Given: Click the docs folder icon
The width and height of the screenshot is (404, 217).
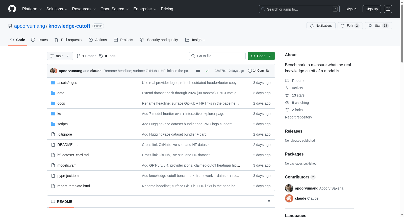Looking at the screenshot, I should tap(53, 103).
